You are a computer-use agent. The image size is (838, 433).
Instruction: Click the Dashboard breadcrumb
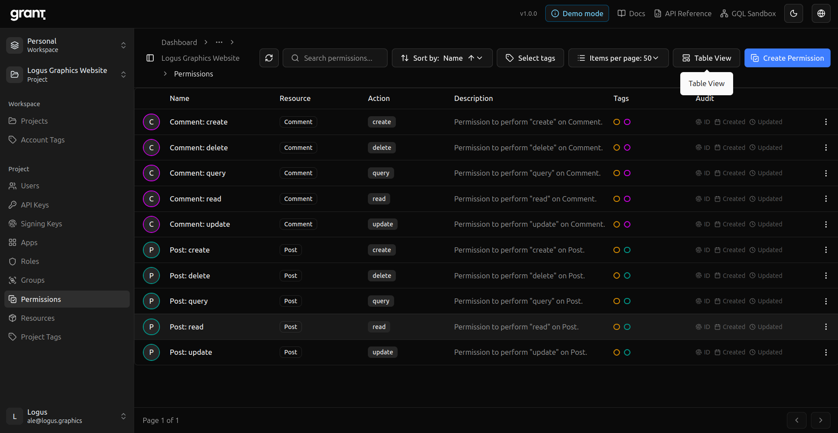pyautogui.click(x=179, y=42)
